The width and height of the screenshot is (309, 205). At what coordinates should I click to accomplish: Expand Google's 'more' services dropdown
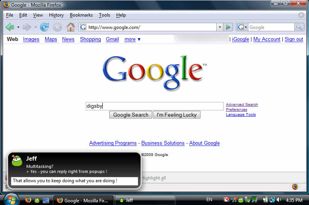tap(132, 39)
